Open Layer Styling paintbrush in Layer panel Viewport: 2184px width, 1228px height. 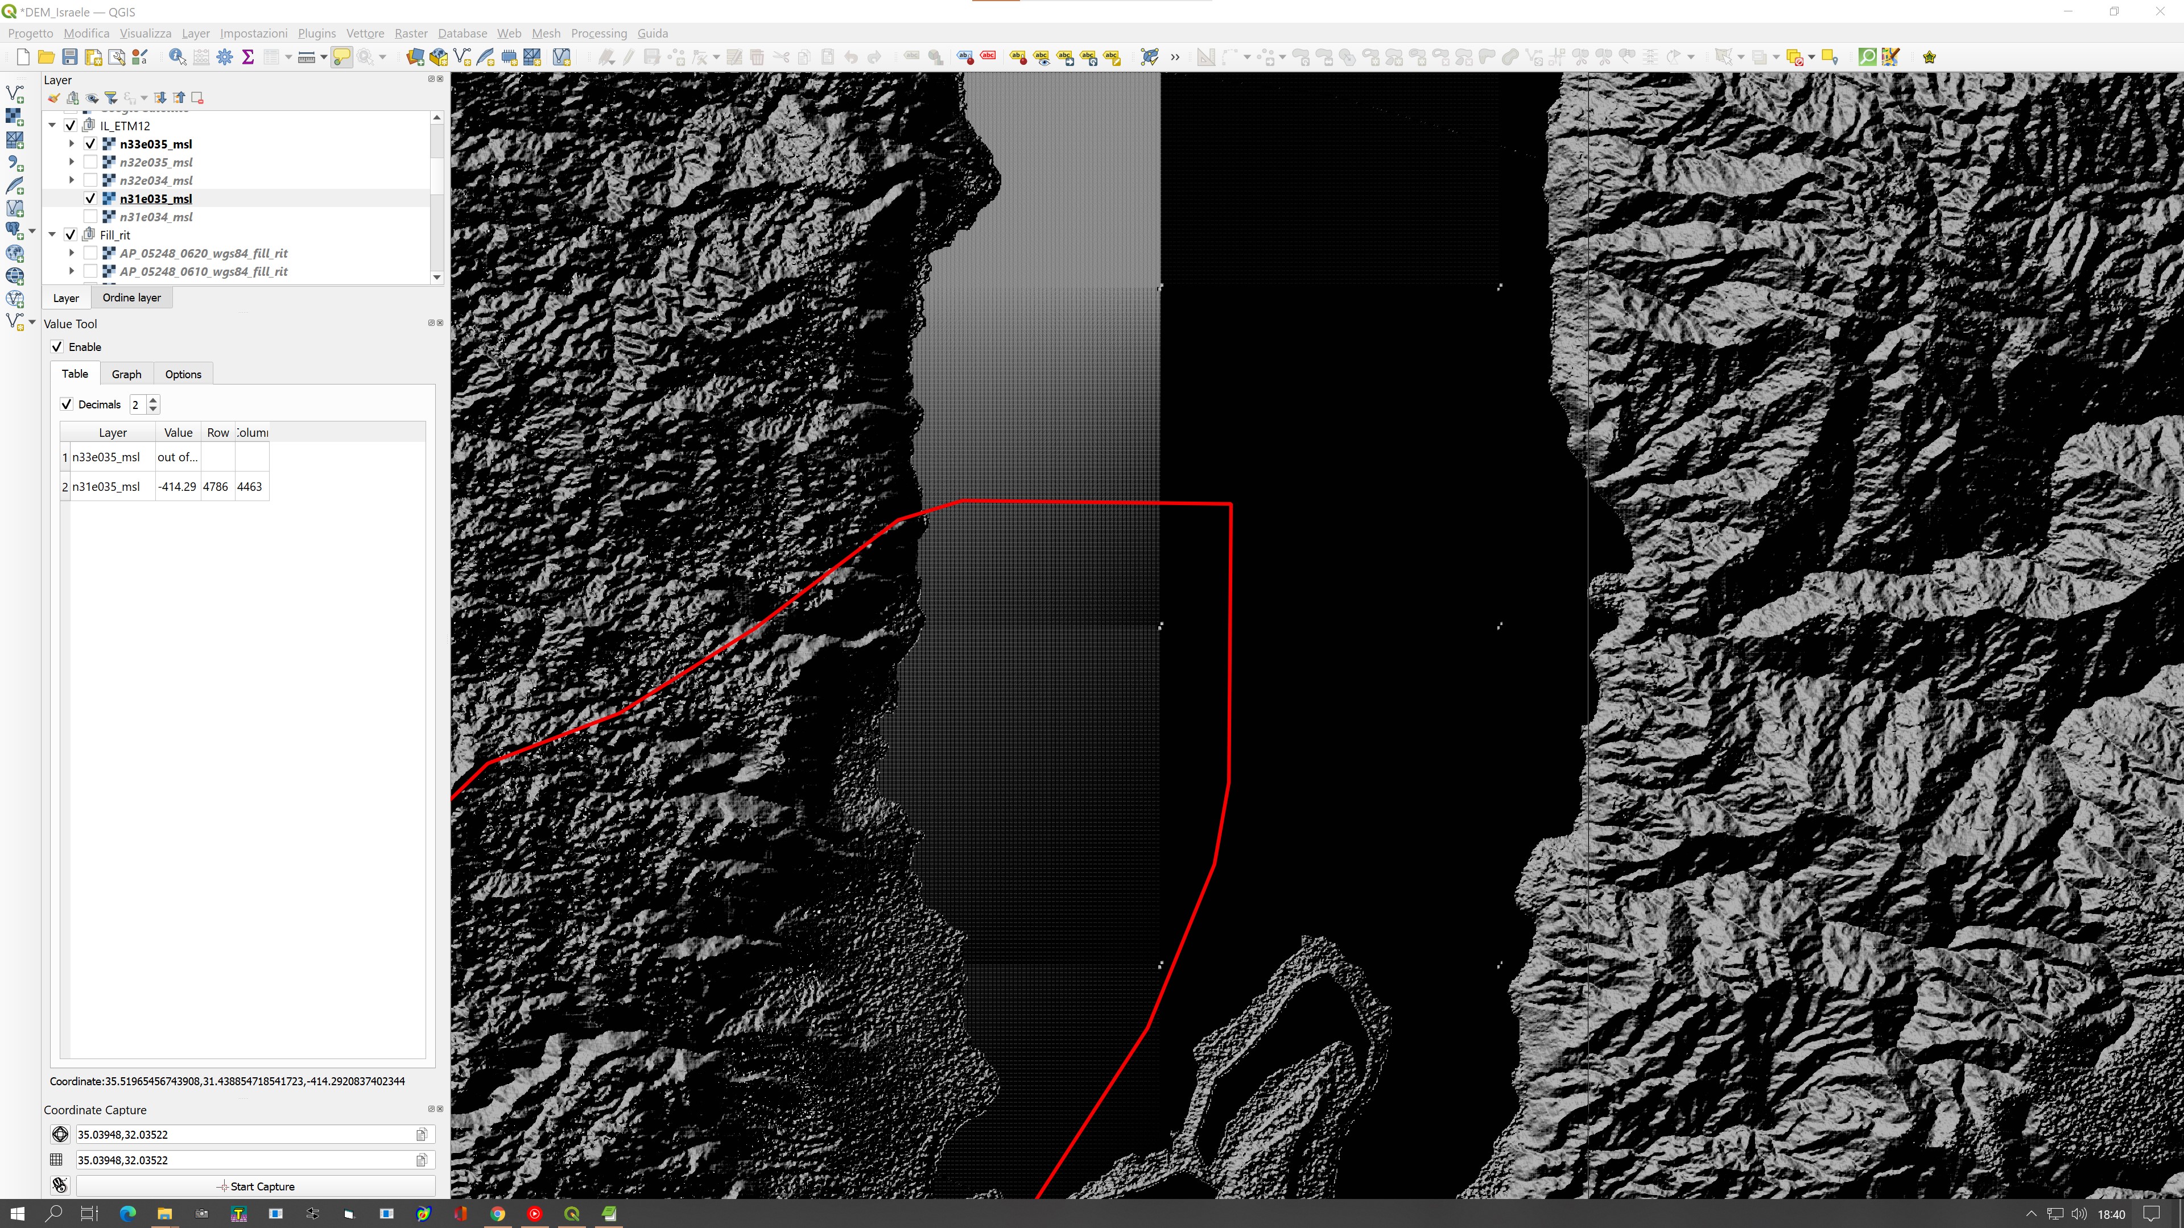[54, 97]
